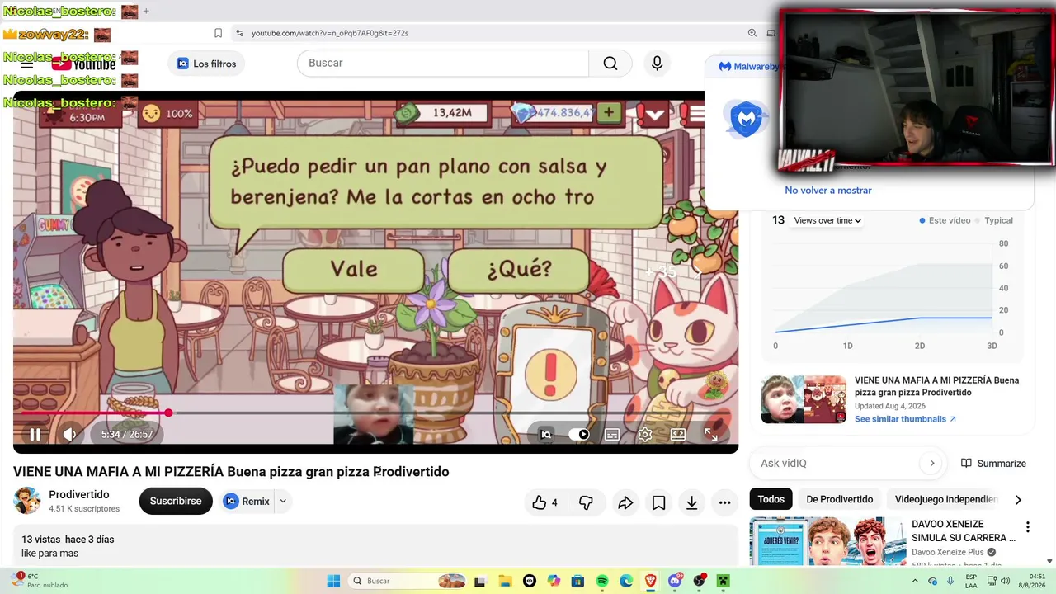Toggle the Typical chart legend

click(x=994, y=220)
